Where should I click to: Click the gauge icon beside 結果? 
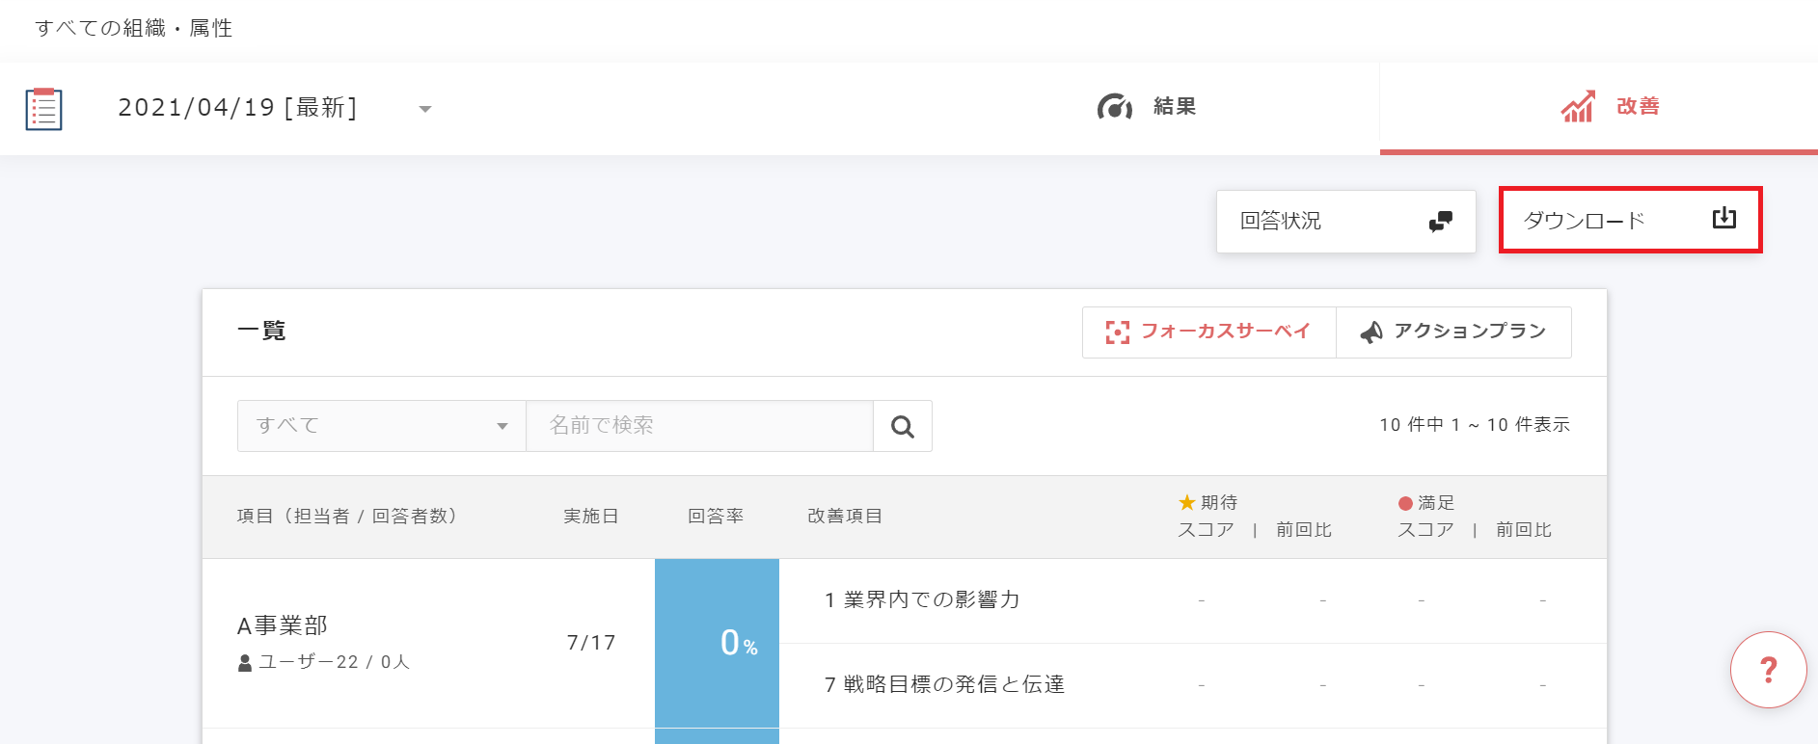pos(1114,107)
